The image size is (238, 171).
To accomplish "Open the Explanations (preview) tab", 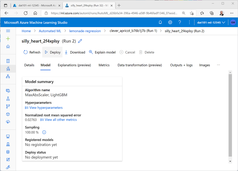I will (74, 65).
